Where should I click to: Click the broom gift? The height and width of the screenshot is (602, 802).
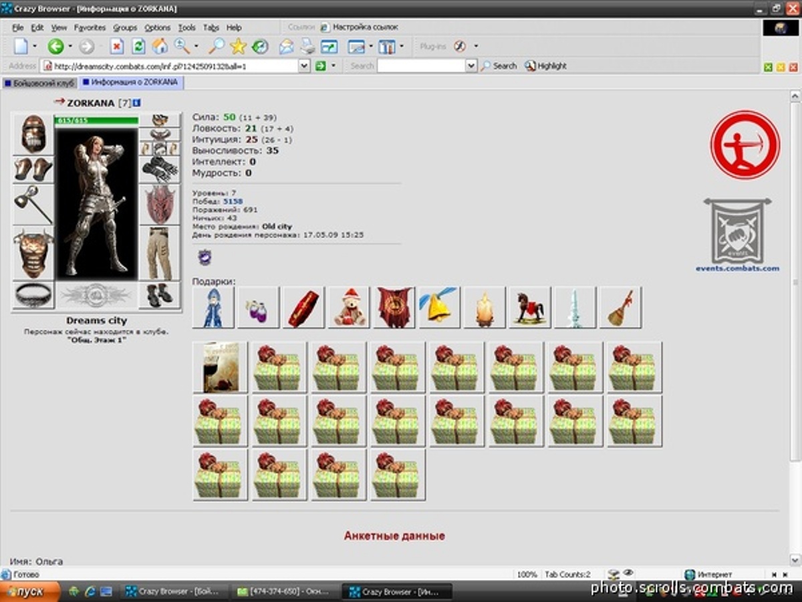622,308
